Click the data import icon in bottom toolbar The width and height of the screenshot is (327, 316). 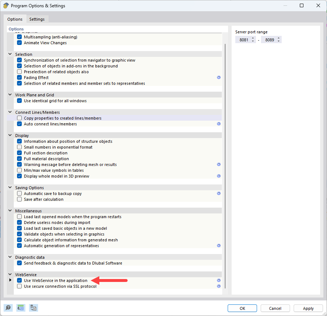coord(33,308)
